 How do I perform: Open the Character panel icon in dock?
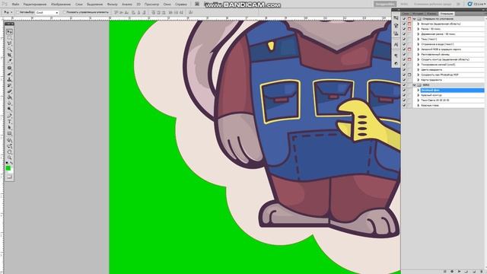point(396,45)
